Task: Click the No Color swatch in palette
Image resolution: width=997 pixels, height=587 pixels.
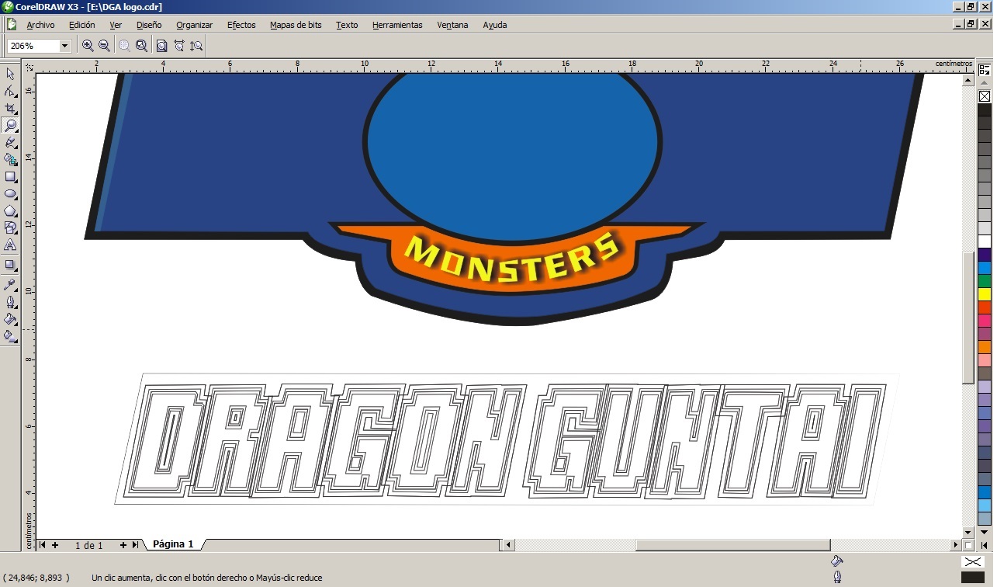Action: 984,96
